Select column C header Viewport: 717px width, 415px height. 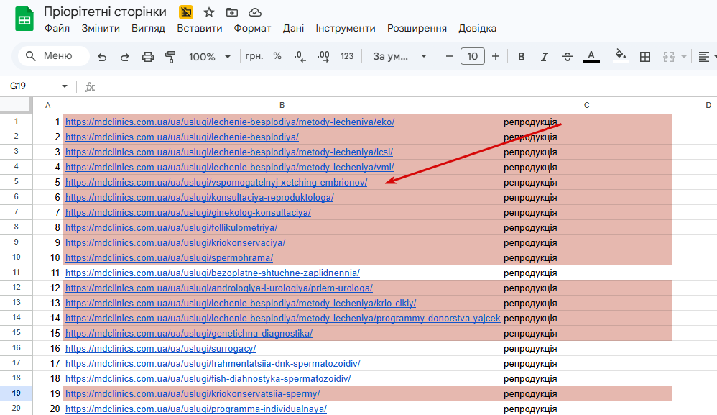point(586,105)
